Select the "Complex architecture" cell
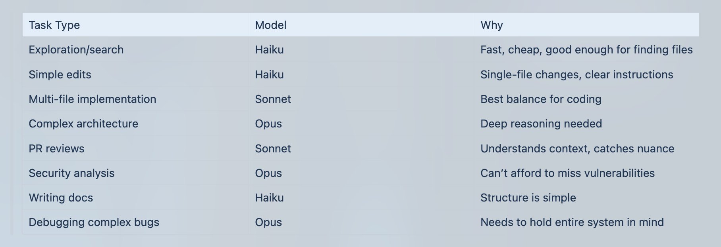The image size is (721, 247). click(83, 124)
